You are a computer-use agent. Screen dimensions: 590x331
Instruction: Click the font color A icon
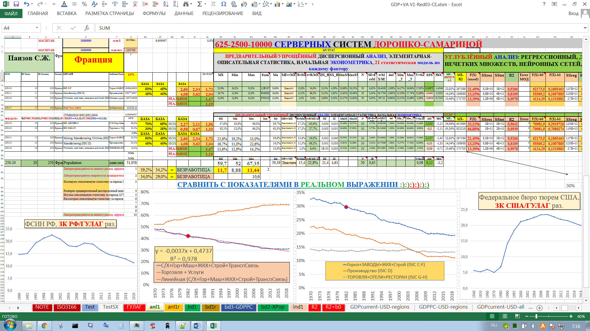point(64,4)
